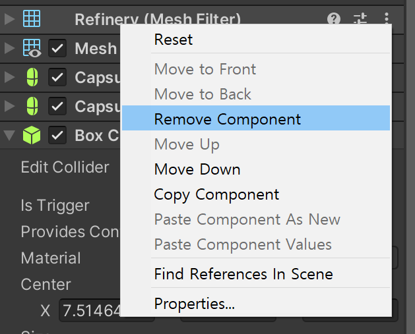Click the Center X value field
The image size is (415, 334).
89,310
